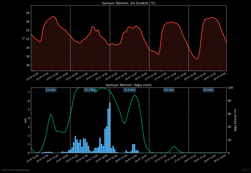Screen dimensions: 251x173
Task: Click the 'v 0.1.7' version text
Action: [x=246, y=170]
